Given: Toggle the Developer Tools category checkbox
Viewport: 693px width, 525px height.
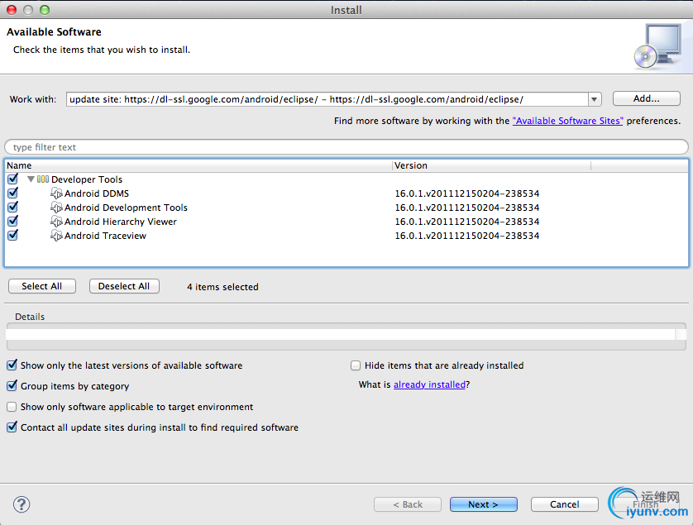Looking at the screenshot, I should 12,179.
